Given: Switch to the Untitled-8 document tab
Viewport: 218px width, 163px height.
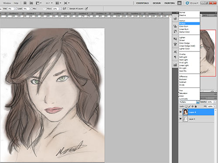Looking at the screenshot, I should [x=66, y=14].
